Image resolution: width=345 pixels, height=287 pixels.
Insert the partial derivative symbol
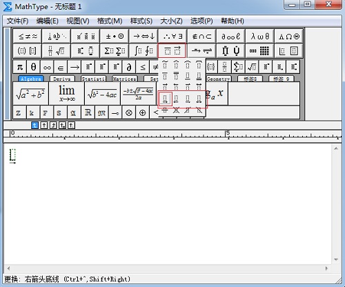click(129, 67)
